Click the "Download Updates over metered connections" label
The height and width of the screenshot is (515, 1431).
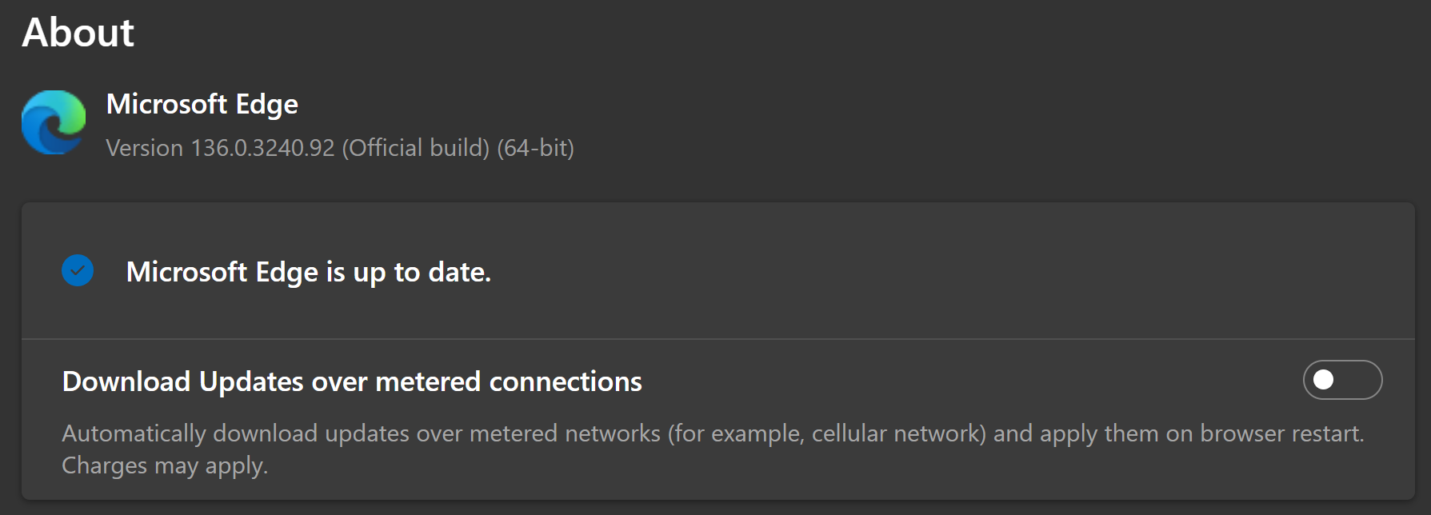(x=352, y=381)
